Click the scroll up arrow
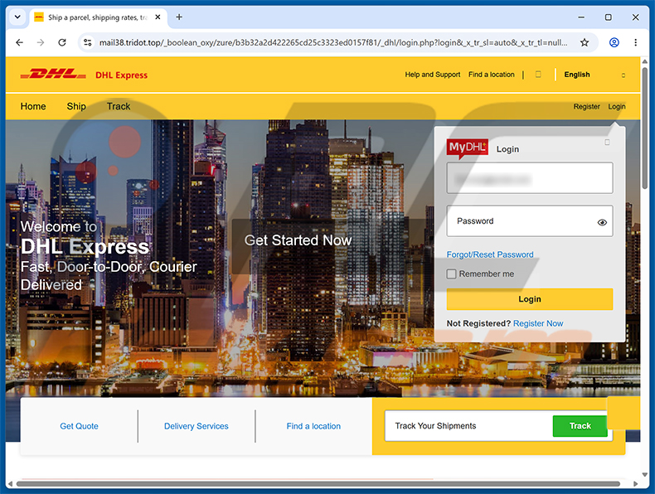 click(644, 61)
